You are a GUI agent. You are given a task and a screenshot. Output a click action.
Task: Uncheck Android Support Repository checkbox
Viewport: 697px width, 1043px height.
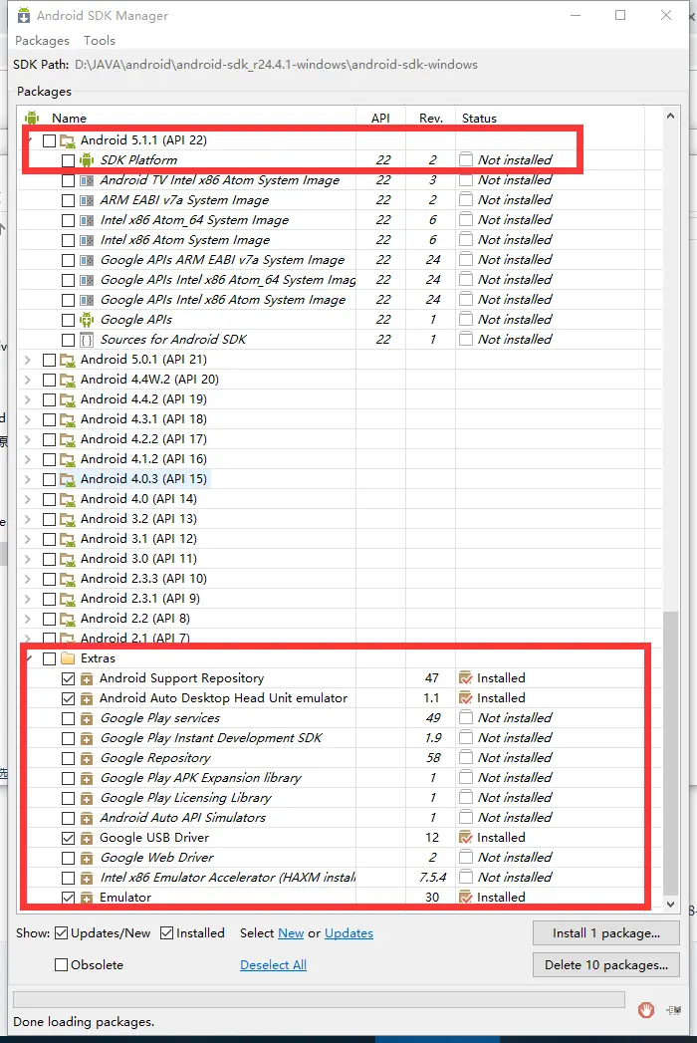click(68, 678)
